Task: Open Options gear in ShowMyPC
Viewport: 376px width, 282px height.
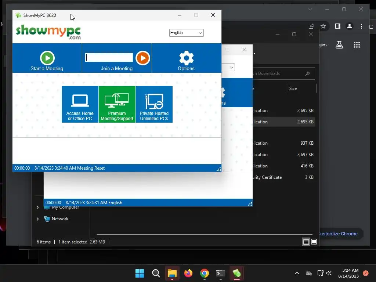Action: pos(186,58)
